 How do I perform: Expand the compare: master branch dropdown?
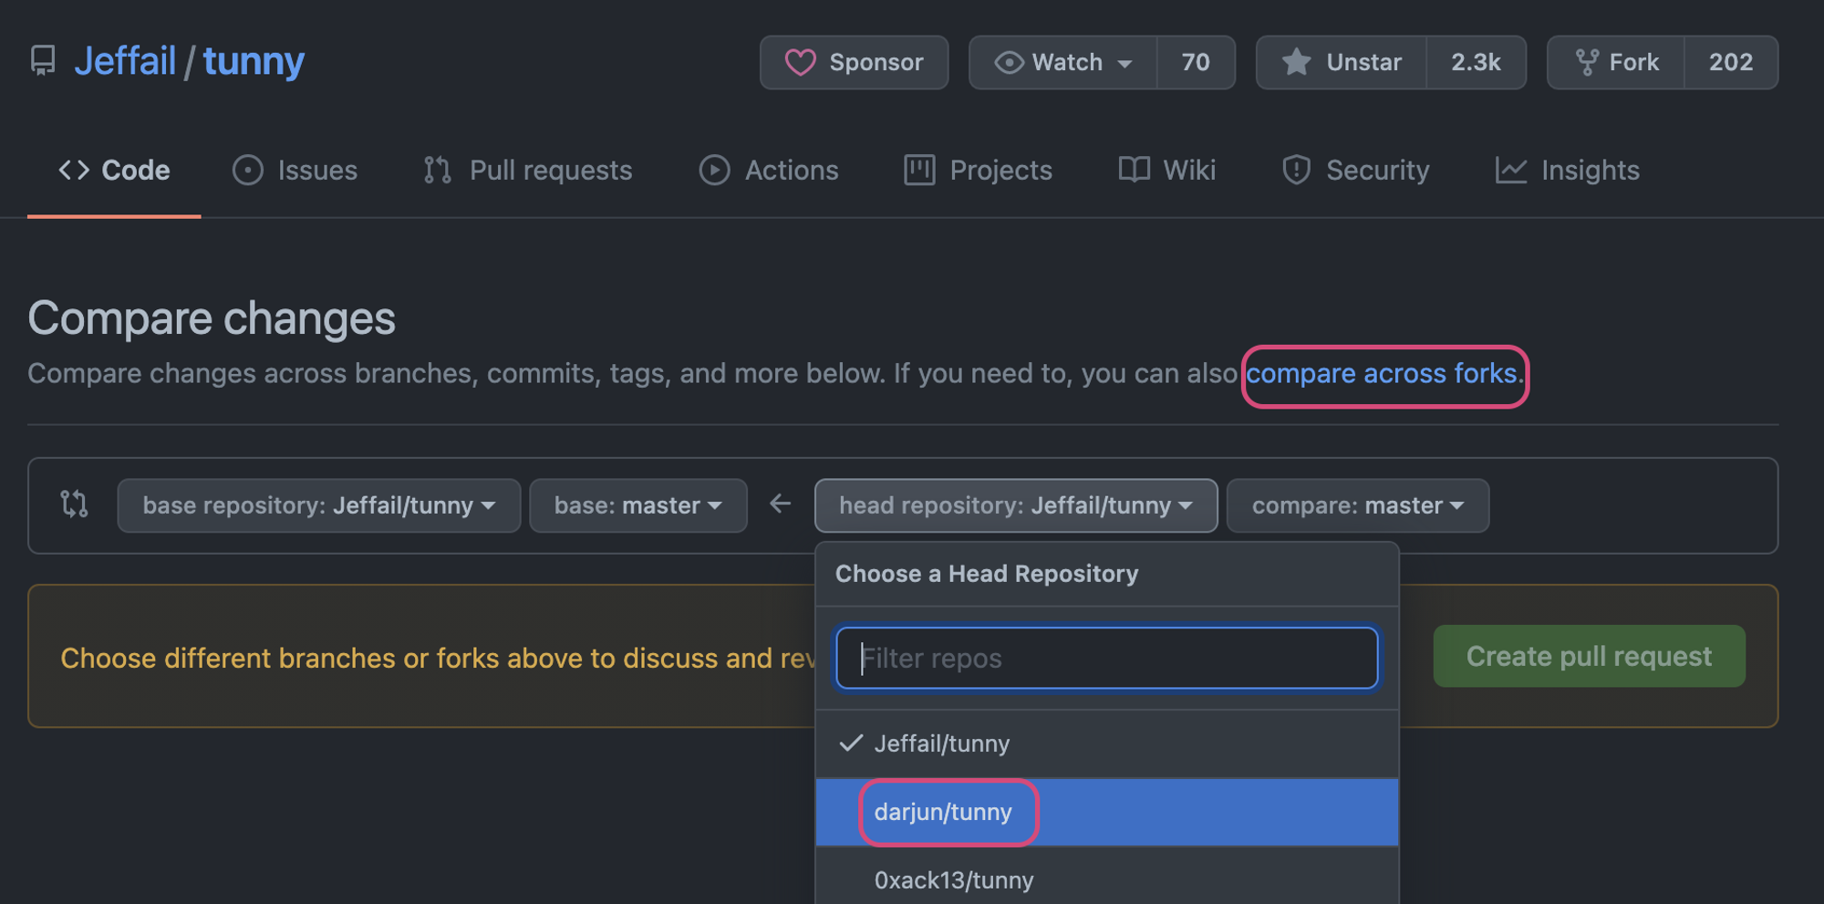tap(1358, 505)
